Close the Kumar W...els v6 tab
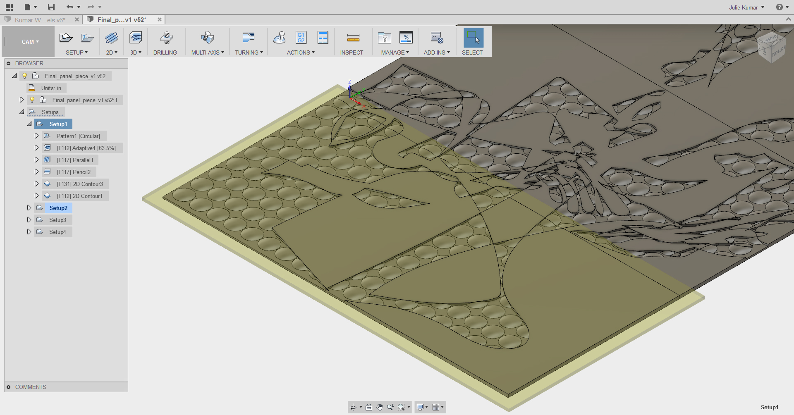Viewport: 794px width, 415px height. [77, 19]
